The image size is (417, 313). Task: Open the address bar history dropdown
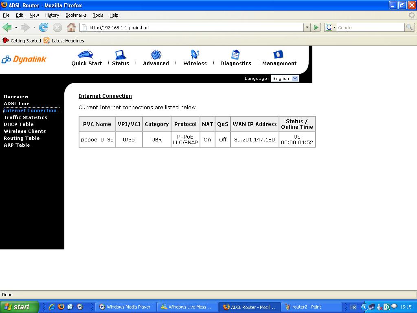(307, 27)
